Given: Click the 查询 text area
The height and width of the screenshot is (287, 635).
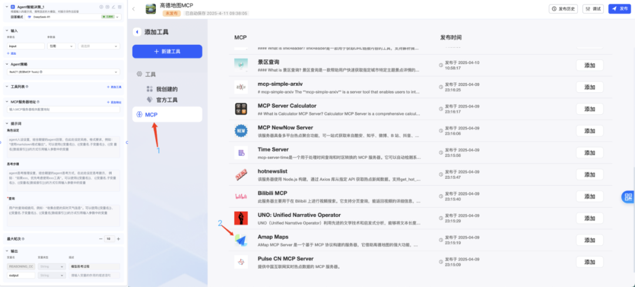Looking at the screenshot, I should (63, 215).
